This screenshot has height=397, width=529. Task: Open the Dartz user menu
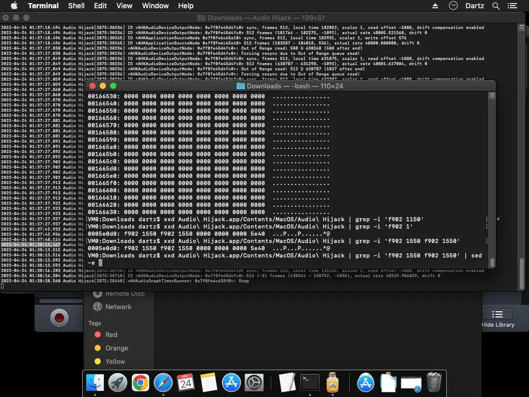pos(474,6)
